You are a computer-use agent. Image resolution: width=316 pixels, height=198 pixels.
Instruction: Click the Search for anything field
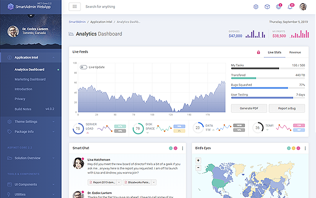pyautogui.click(x=100, y=7)
